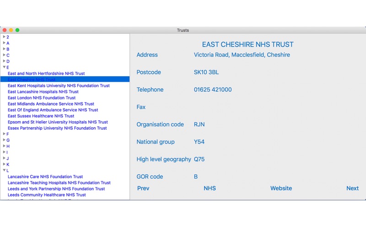Click the Fax field label
Image resolution: width=366 pixels, height=228 pixels.
141,107
